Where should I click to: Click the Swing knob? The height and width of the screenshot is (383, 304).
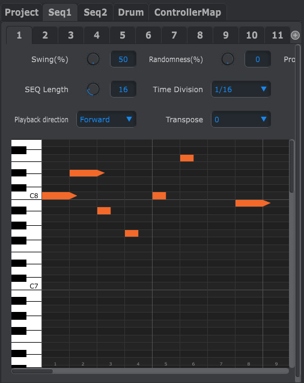[93, 59]
